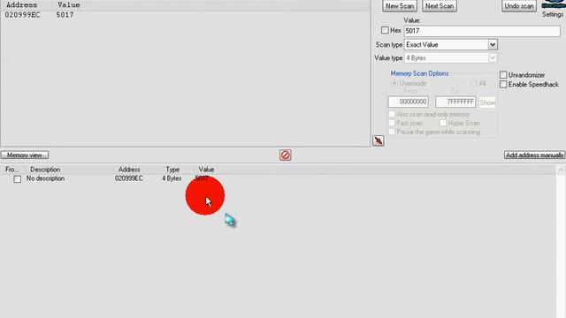Screen dimensions: 566x318
Task: Run Next Scan
Action: (440, 6)
